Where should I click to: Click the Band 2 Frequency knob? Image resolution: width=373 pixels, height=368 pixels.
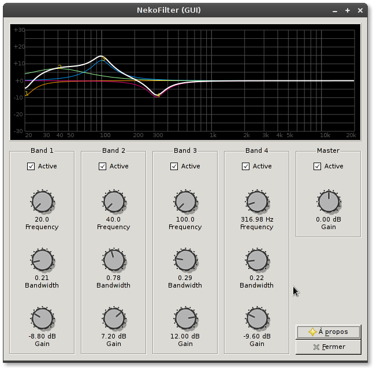coord(113,202)
